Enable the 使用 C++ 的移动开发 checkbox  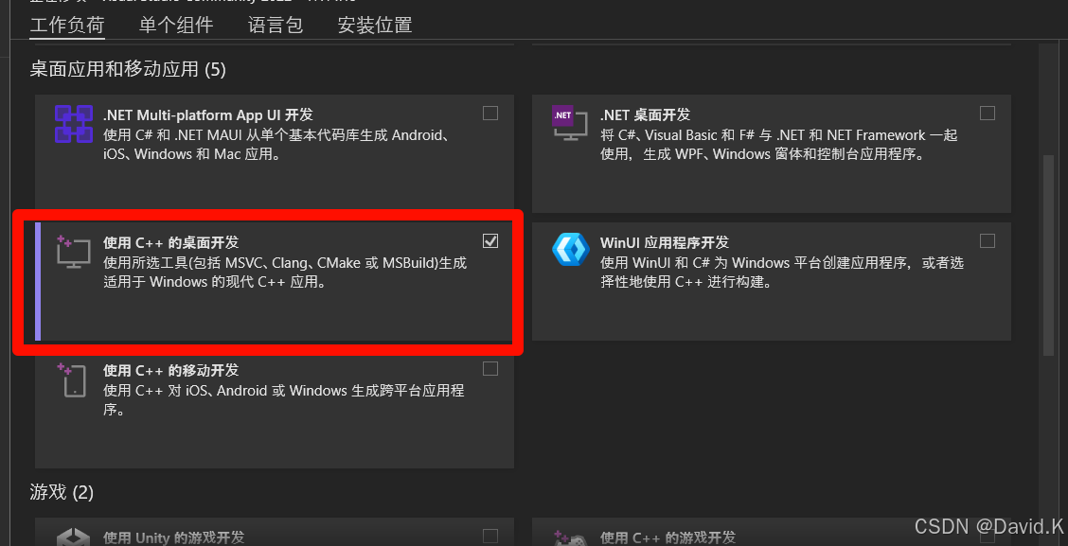(x=490, y=369)
